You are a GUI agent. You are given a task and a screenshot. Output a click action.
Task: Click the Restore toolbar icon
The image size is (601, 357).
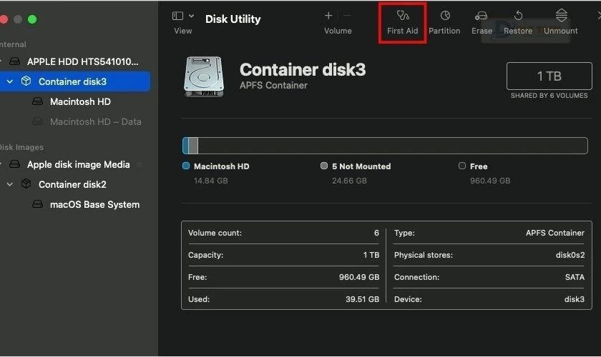[x=518, y=16]
